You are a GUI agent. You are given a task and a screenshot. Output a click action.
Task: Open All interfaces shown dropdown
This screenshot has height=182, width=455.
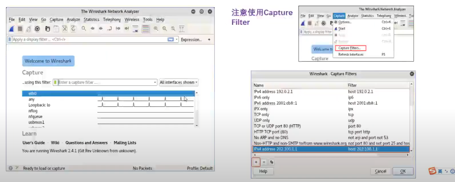click(179, 82)
